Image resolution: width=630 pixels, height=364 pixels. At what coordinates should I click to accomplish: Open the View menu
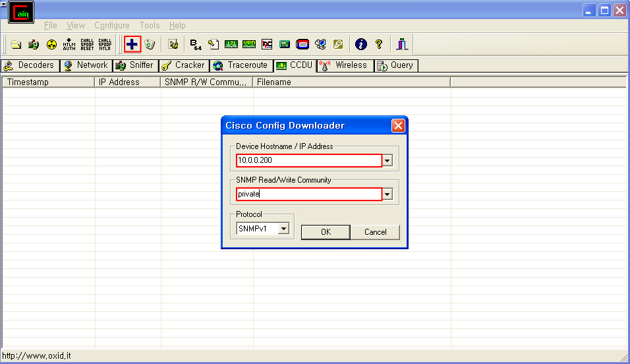76,25
